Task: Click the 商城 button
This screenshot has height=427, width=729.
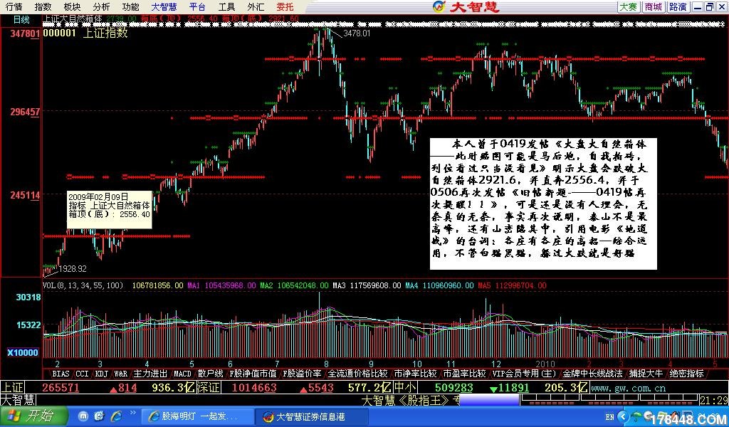Action: pyautogui.click(x=653, y=6)
